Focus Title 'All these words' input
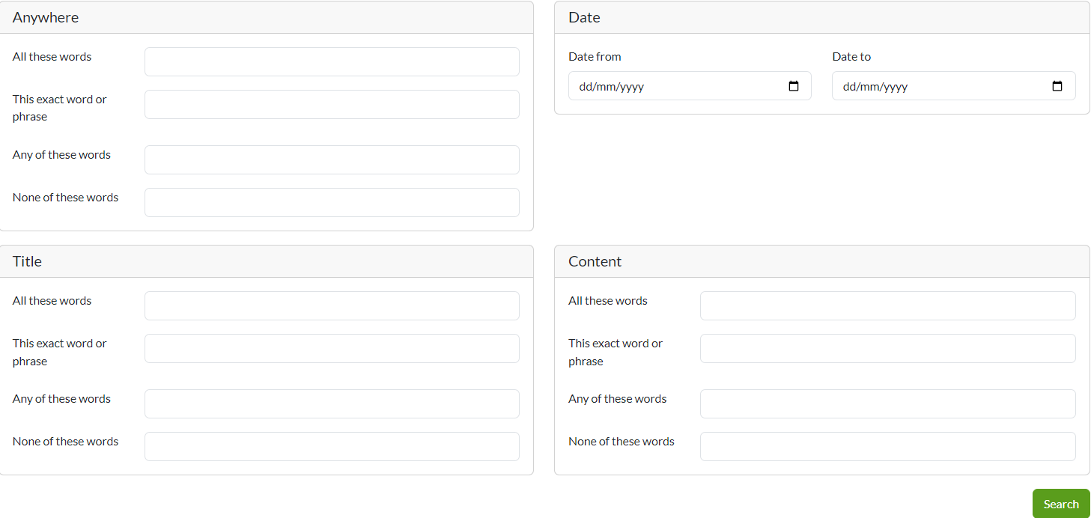 point(332,305)
